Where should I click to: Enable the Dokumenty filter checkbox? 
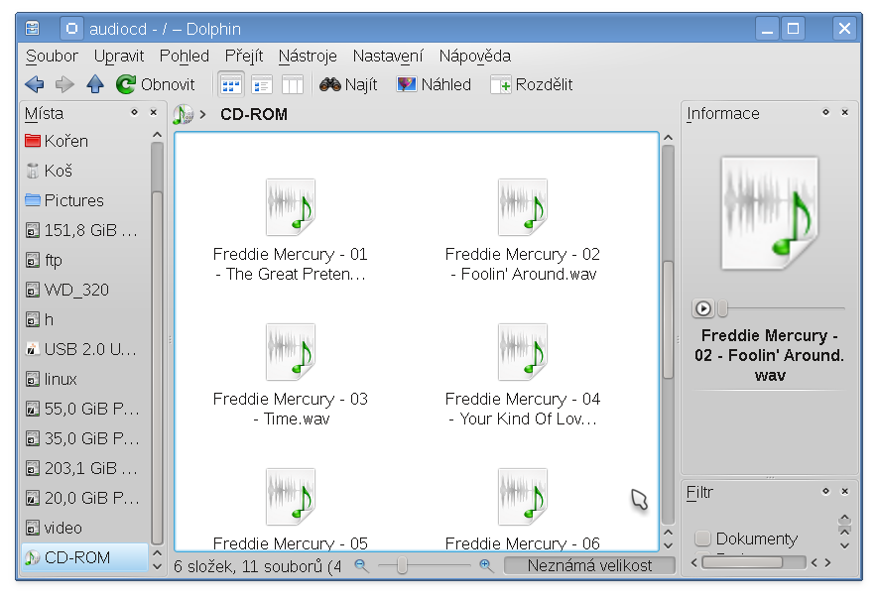[702, 539]
